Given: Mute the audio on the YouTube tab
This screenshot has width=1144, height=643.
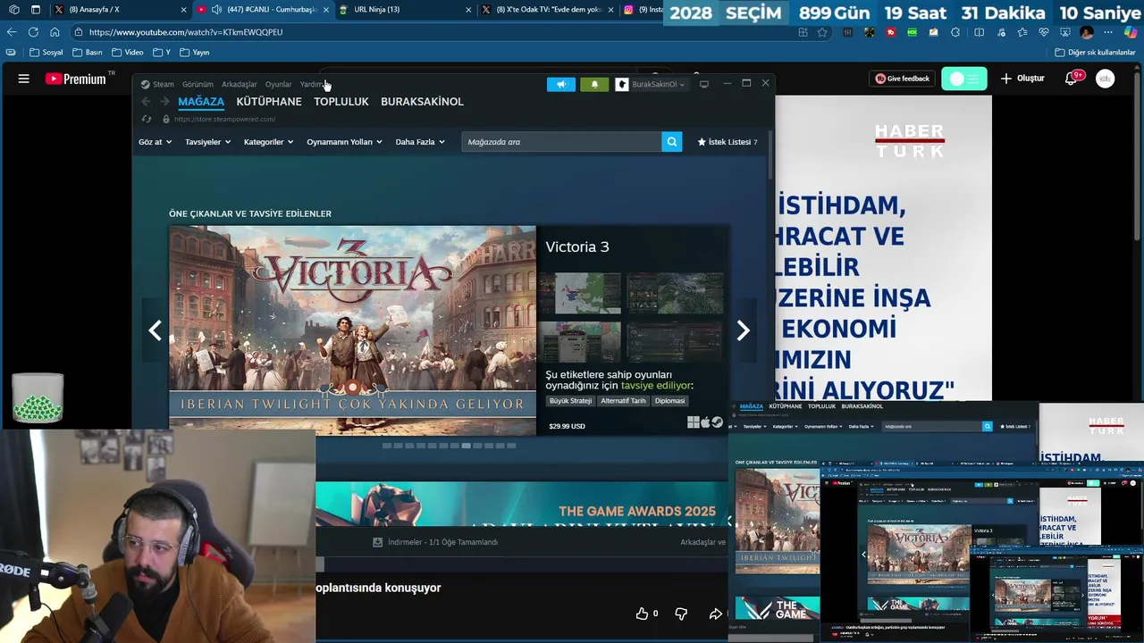Looking at the screenshot, I should coord(216,10).
